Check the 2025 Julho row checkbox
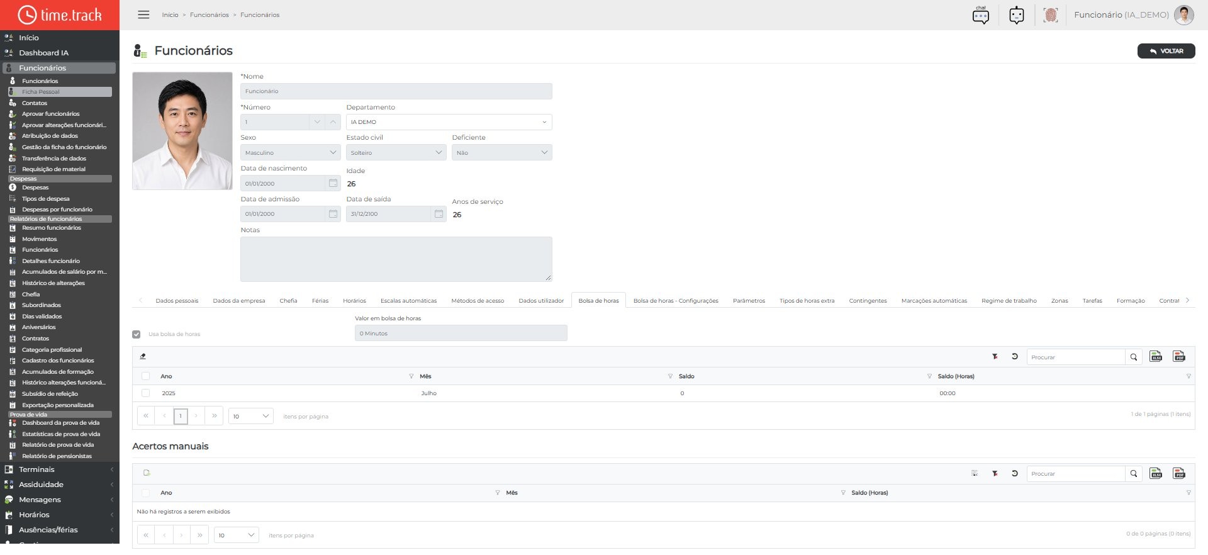 click(146, 393)
